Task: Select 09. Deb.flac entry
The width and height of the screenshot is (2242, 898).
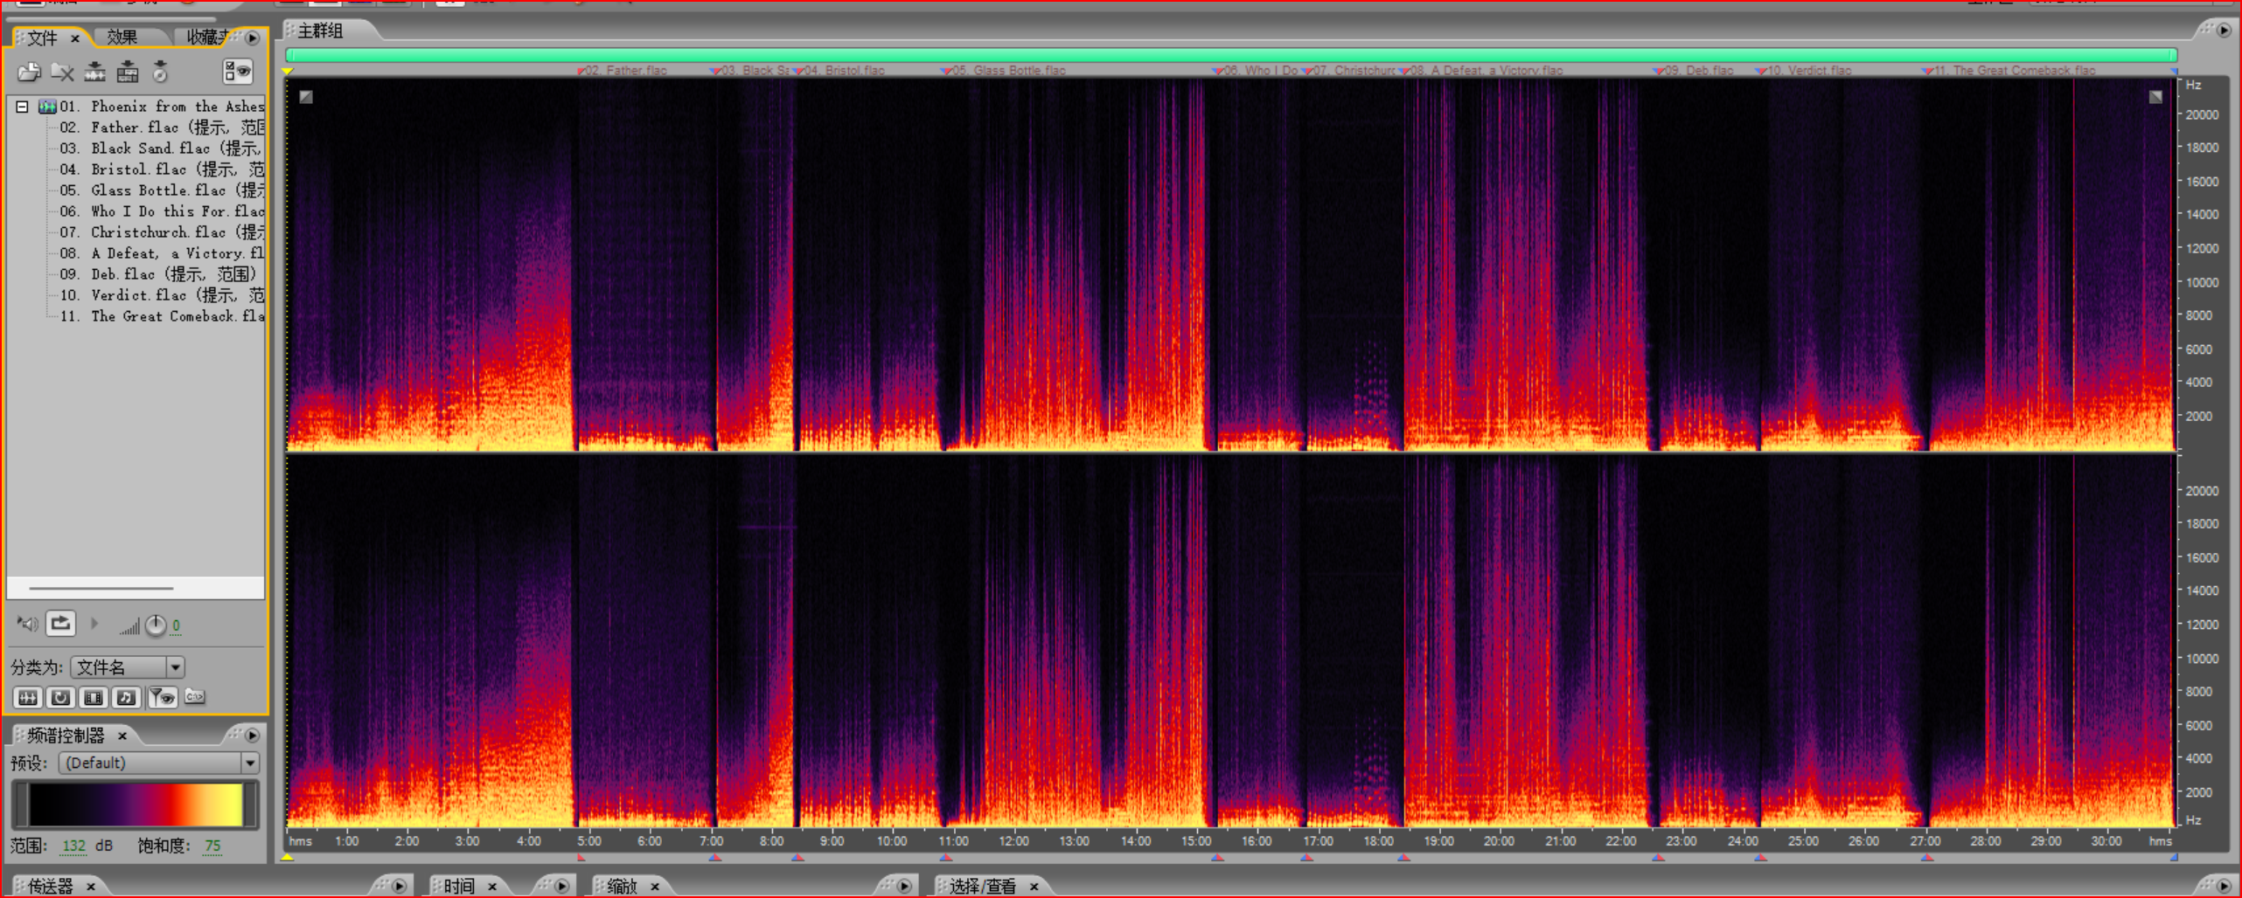Action: pyautogui.click(x=157, y=274)
